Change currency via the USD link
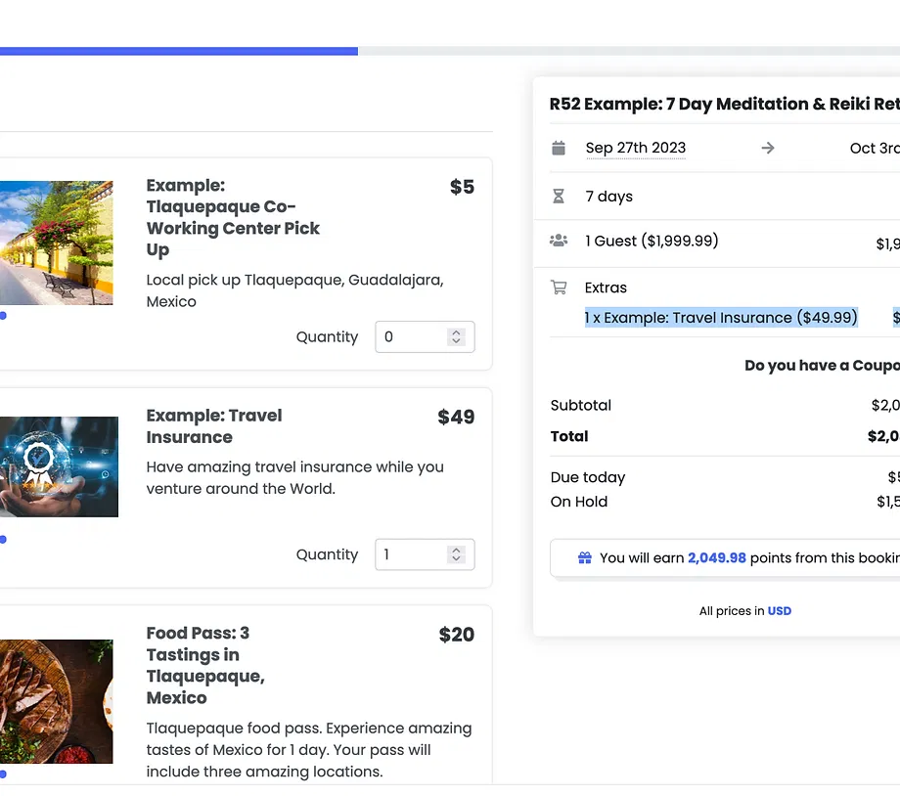 (x=780, y=611)
